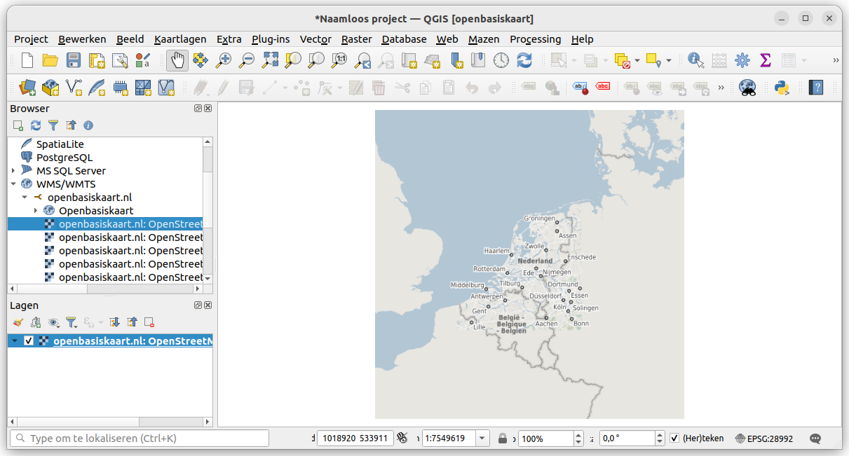Toggle visibility of openbasiskaart.nl layer
Viewport: 849px width, 456px height.
(x=29, y=341)
